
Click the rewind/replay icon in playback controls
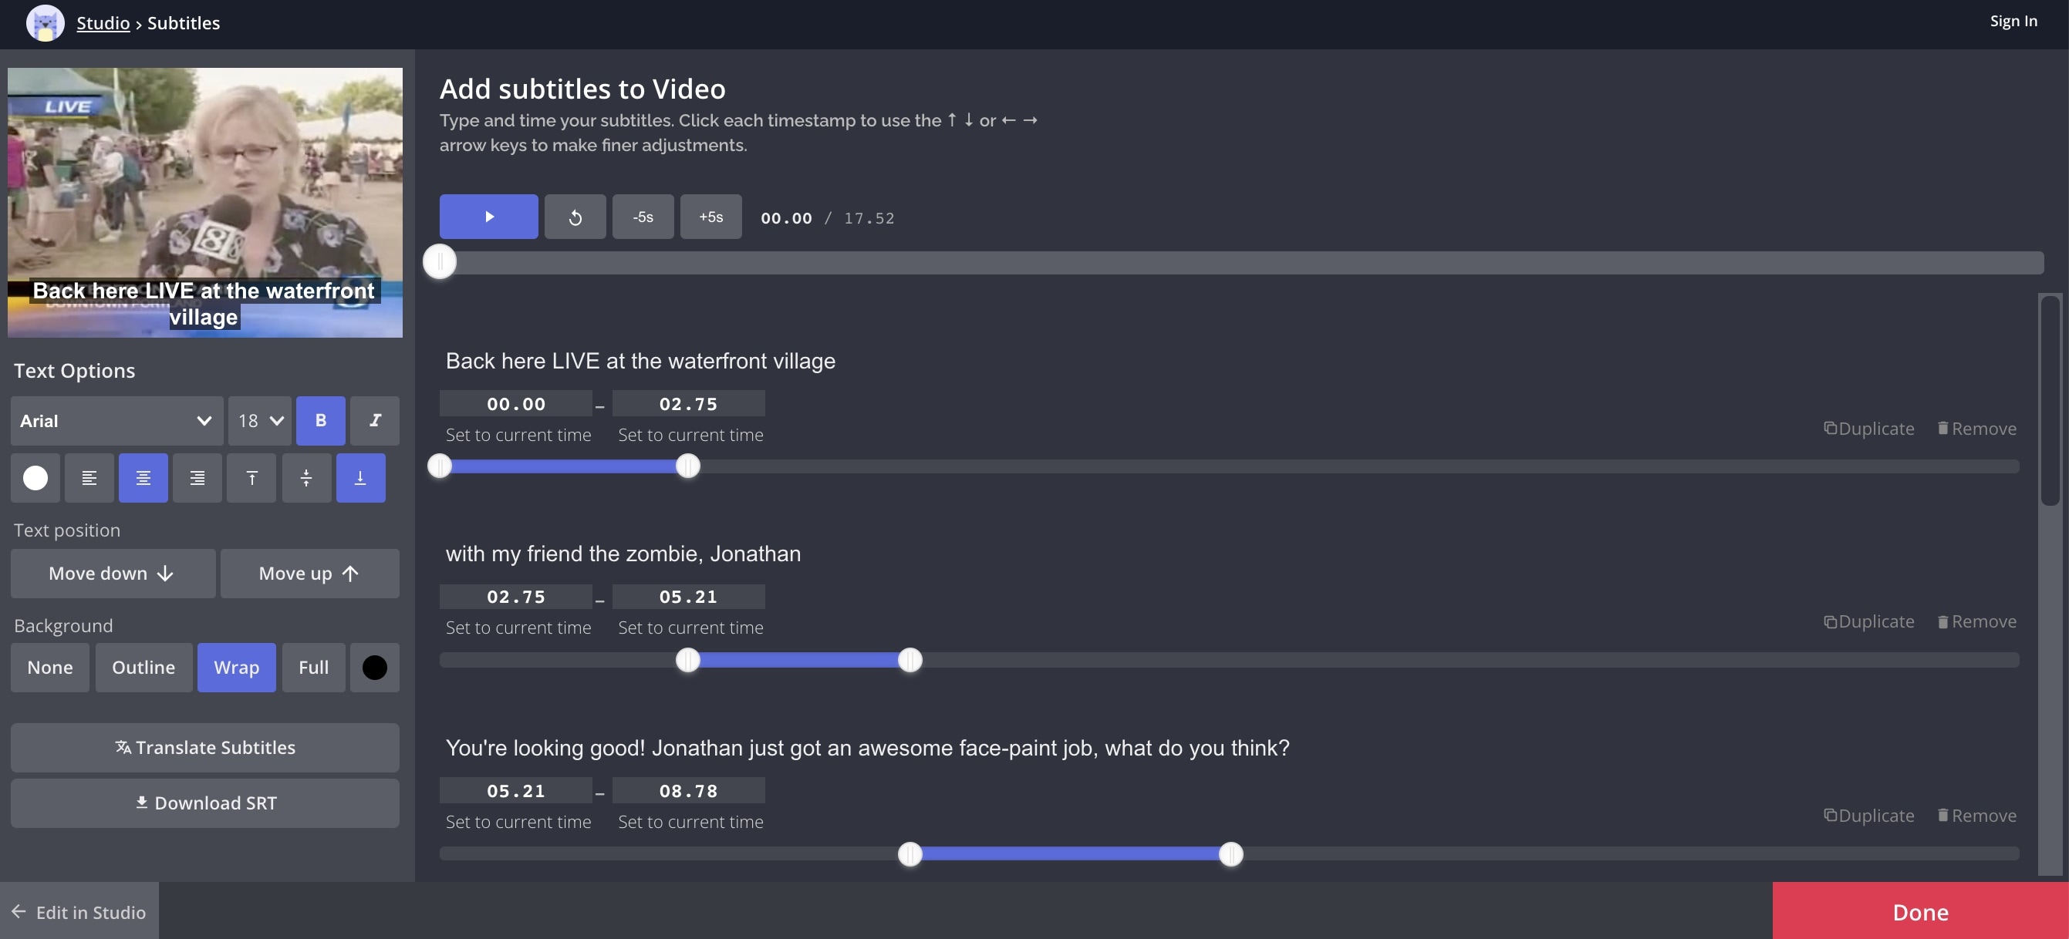[575, 217]
